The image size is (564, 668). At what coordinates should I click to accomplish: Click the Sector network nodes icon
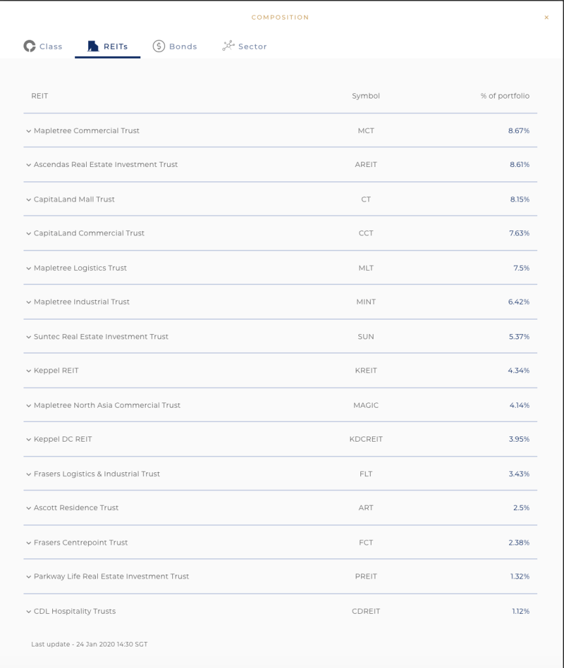[x=228, y=46]
